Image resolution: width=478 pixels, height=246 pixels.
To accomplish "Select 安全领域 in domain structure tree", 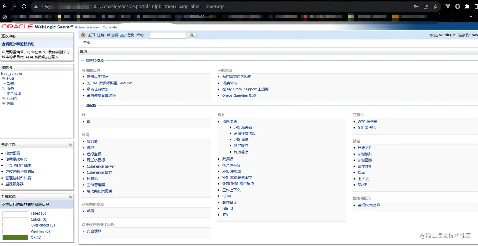I will [14, 94].
